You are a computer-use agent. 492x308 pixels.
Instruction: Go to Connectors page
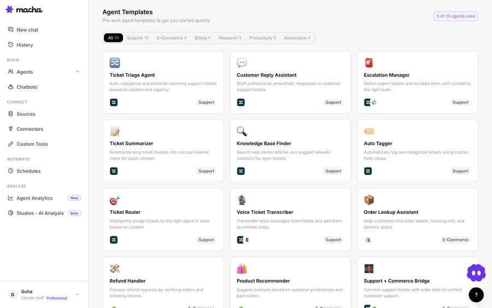44,129
